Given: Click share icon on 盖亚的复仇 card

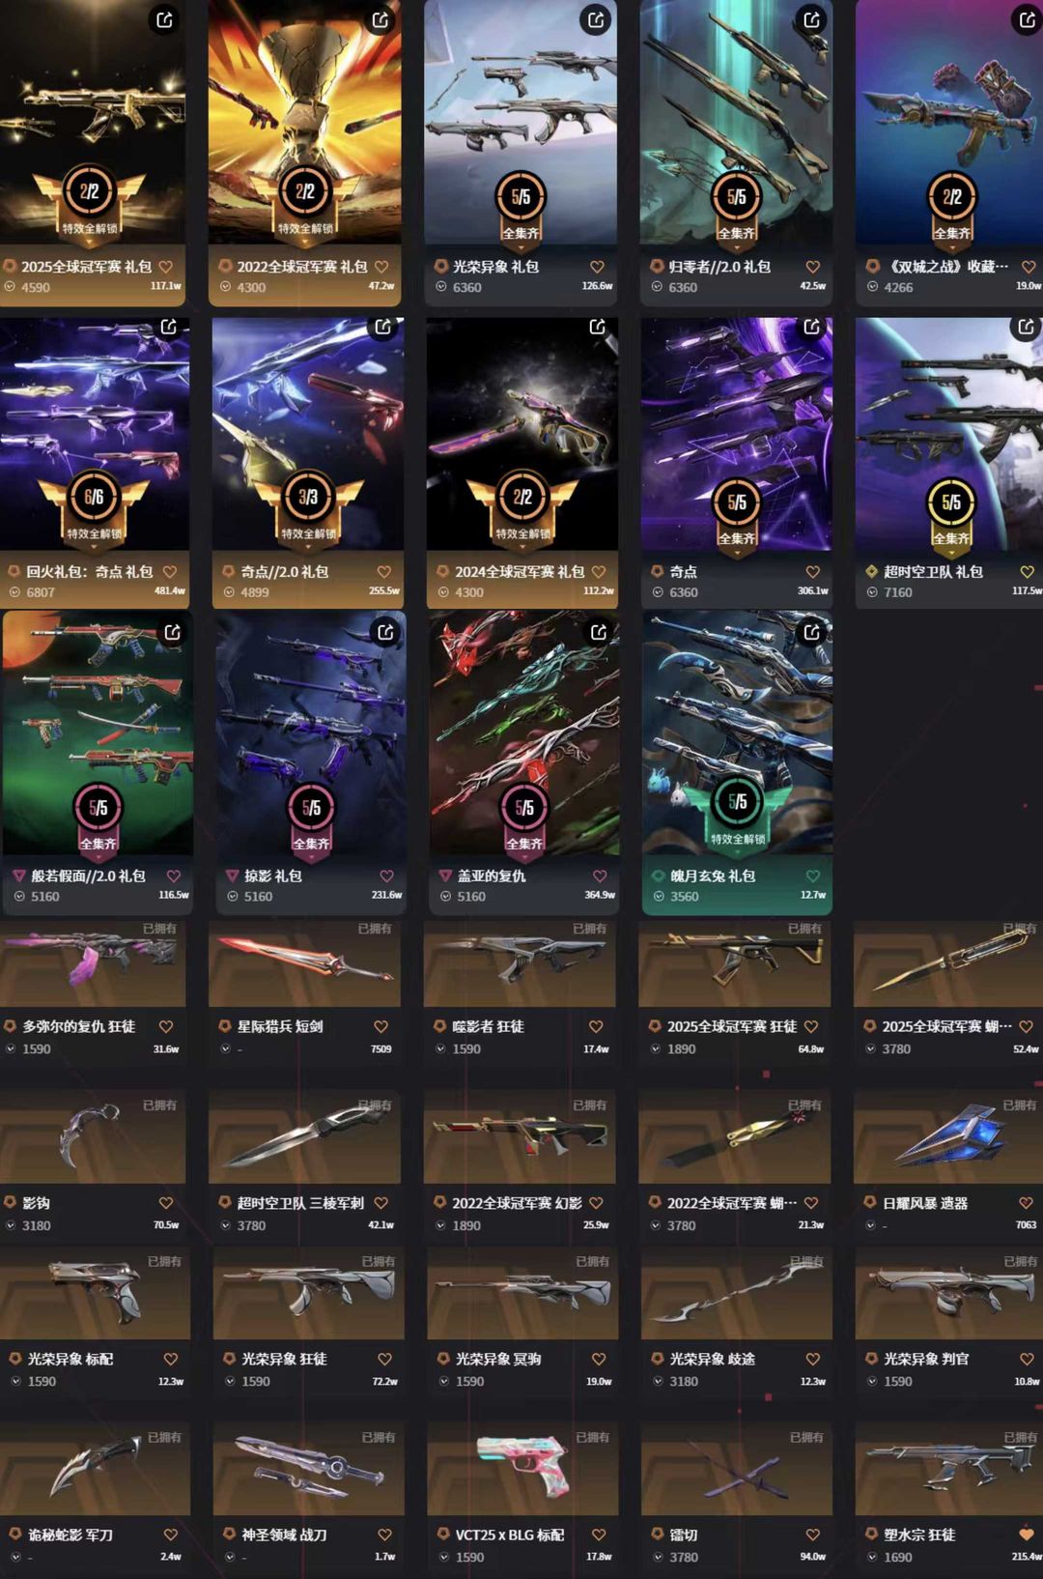Looking at the screenshot, I should tap(599, 632).
